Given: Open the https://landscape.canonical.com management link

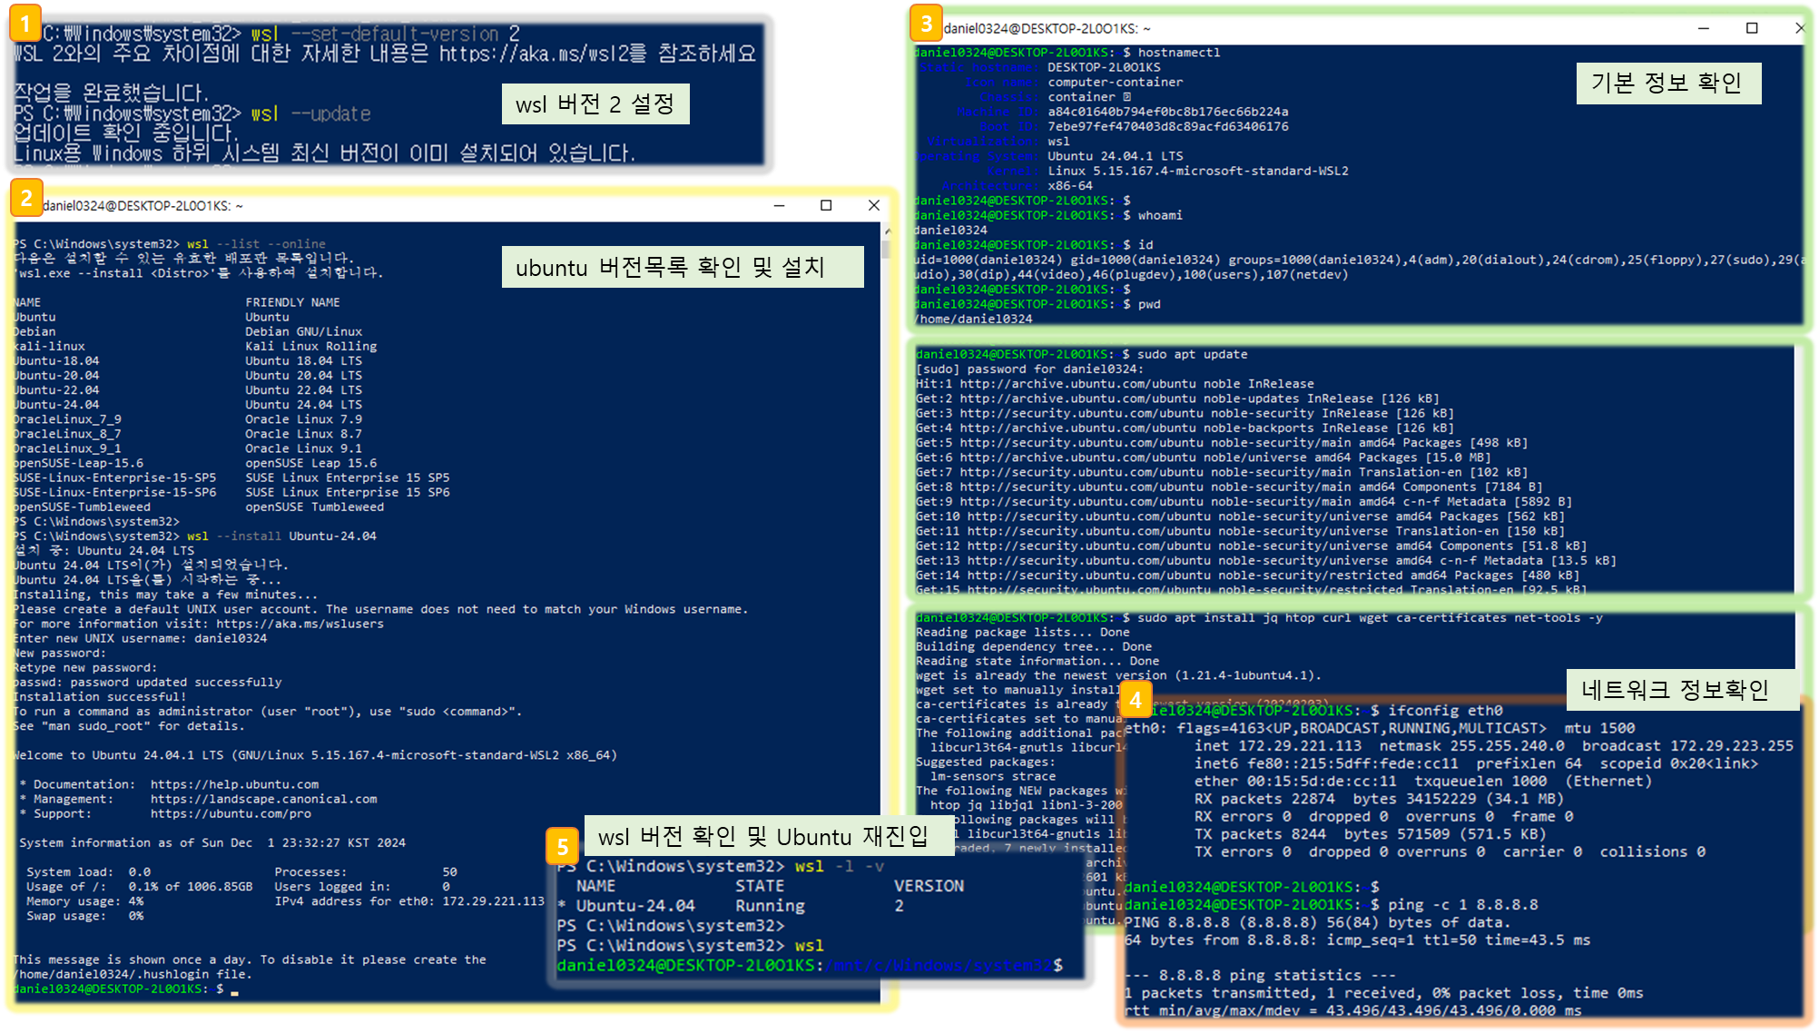Looking at the screenshot, I should point(263,799).
